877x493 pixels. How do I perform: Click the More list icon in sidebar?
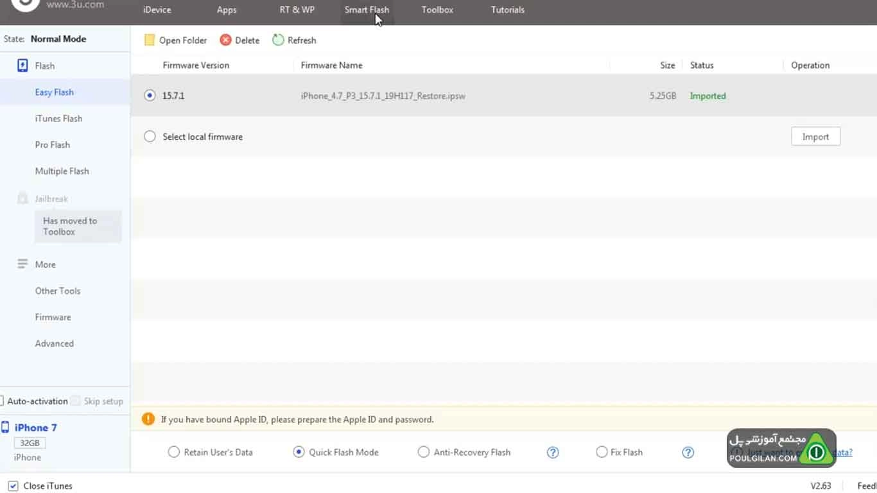pos(22,264)
